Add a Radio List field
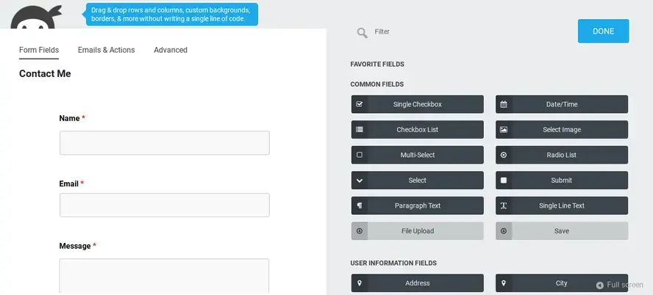The height and width of the screenshot is (295, 653). 562,155
